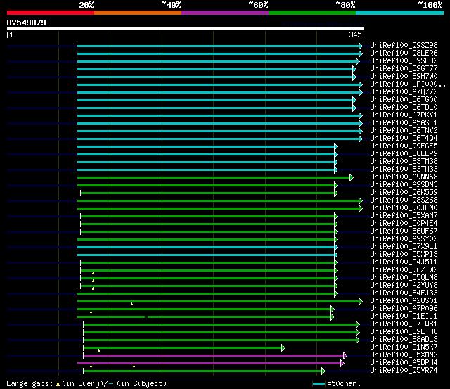Click the UniRef100_C1EIJ1 label
450x389 pixels.
click(x=404, y=317)
